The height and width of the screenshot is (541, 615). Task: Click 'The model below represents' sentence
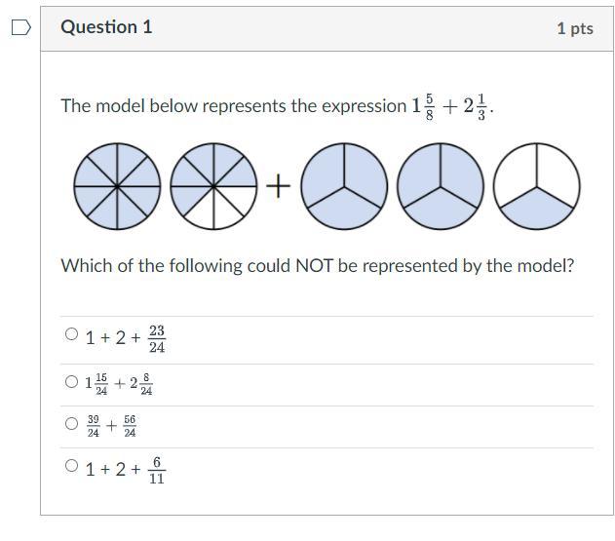click(233, 106)
